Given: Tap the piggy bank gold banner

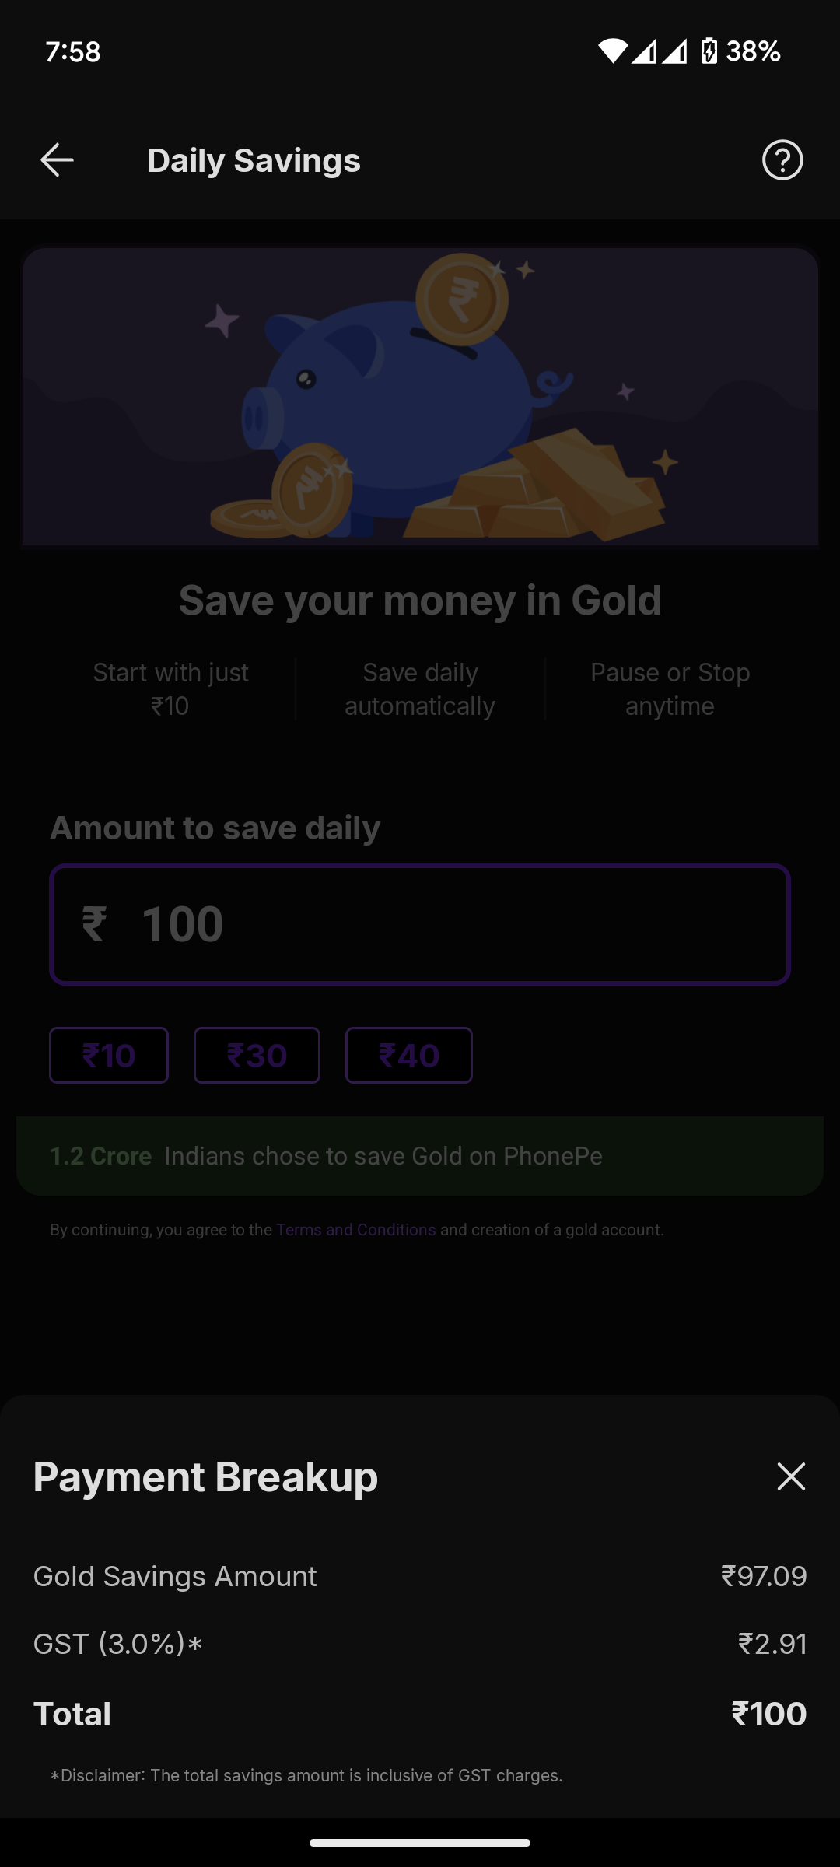Looking at the screenshot, I should 420,397.
